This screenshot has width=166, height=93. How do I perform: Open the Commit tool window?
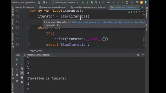(13, 24)
